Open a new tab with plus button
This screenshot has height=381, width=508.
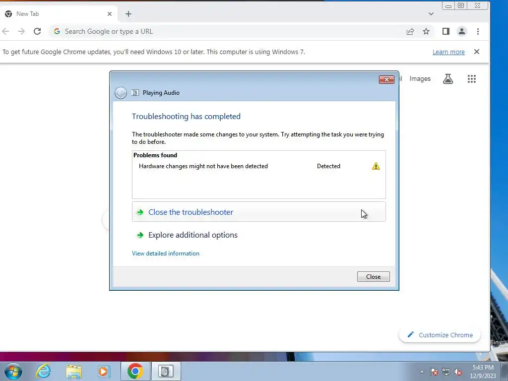point(128,14)
